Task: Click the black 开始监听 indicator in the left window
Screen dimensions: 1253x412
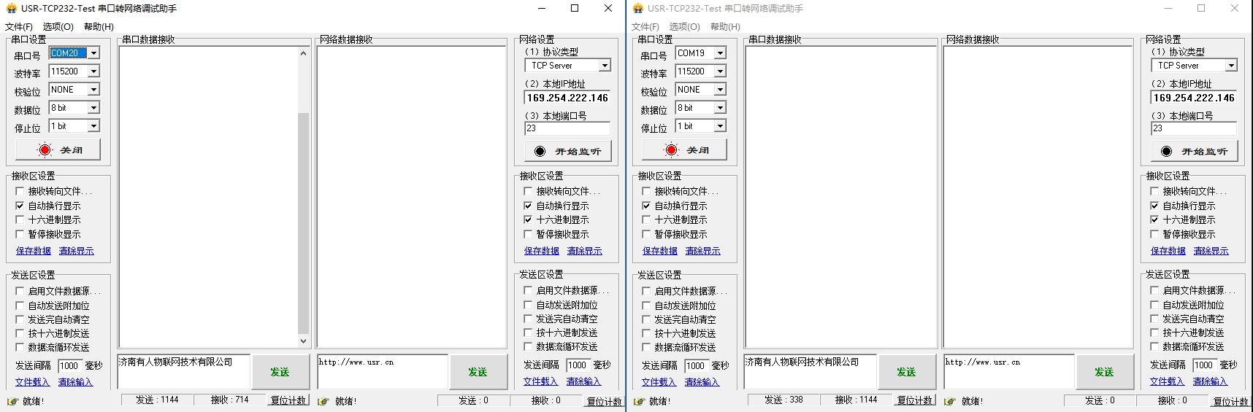Action: 540,152
